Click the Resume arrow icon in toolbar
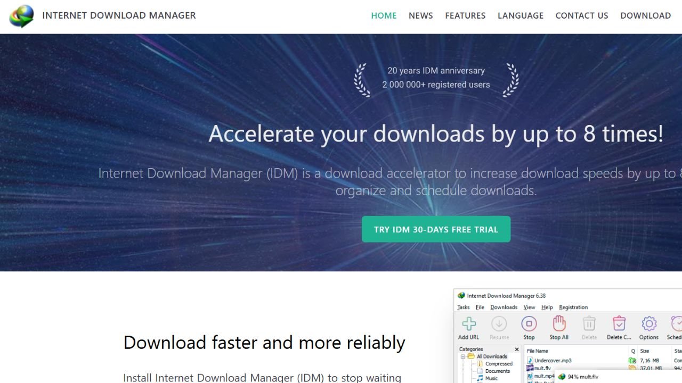 pos(499,324)
